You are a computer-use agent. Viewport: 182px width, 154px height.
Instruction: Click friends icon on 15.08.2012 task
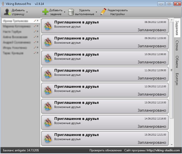(48, 139)
